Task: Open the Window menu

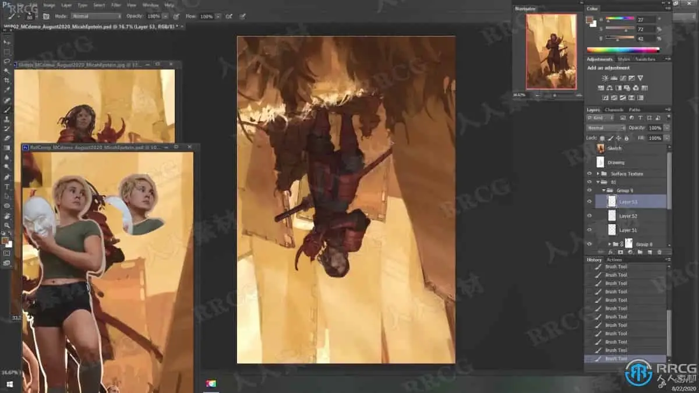Action: [150, 5]
